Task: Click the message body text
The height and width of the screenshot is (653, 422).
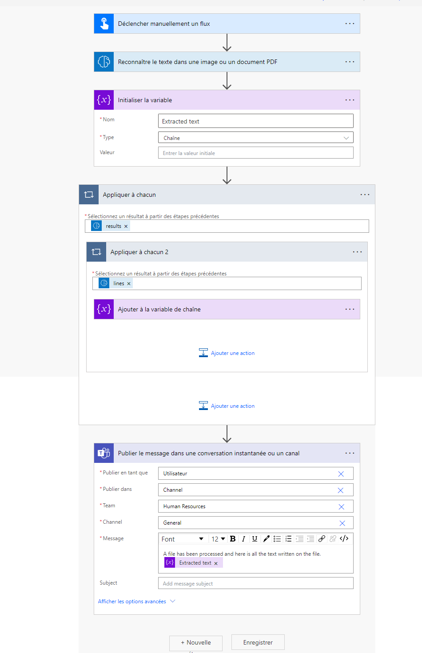Action: coord(242,554)
